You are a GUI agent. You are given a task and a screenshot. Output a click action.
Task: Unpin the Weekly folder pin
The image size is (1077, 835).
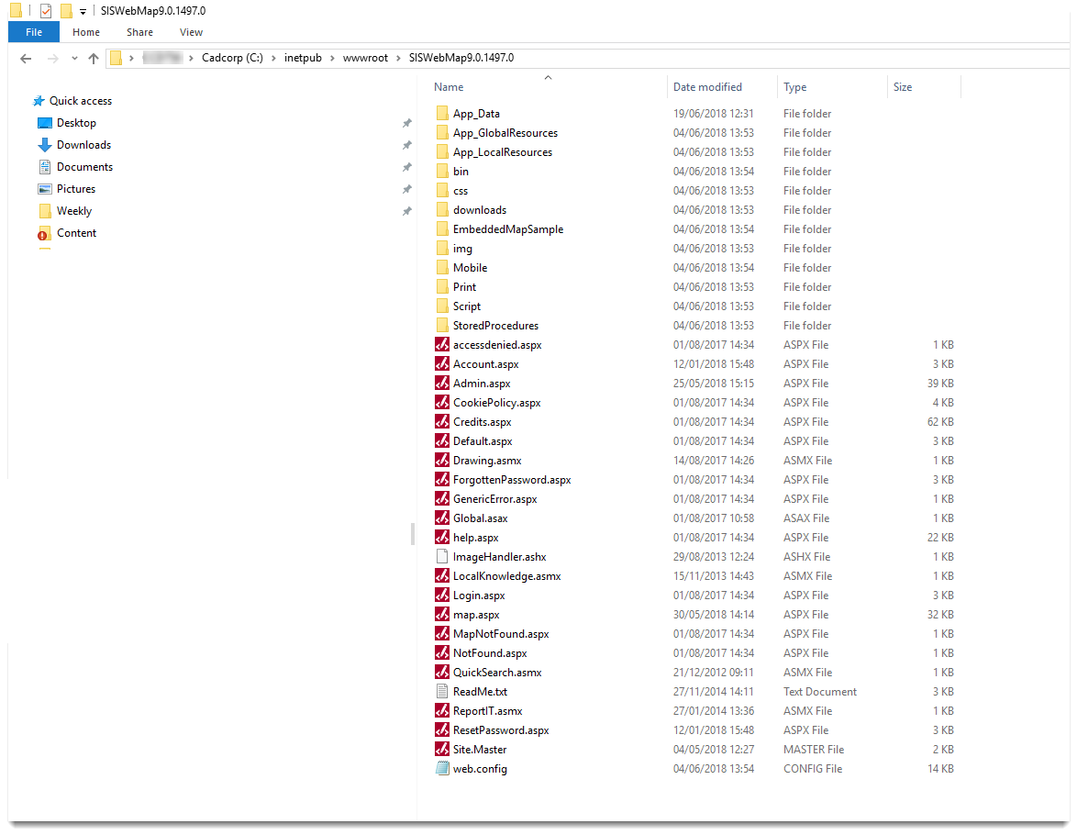pos(407,211)
